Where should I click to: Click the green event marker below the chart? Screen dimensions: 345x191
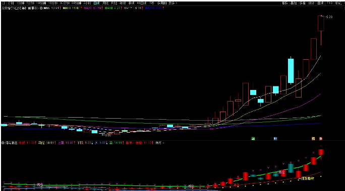click(253, 139)
